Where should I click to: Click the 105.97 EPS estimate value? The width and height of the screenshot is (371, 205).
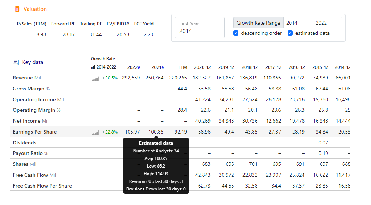click(x=132, y=132)
